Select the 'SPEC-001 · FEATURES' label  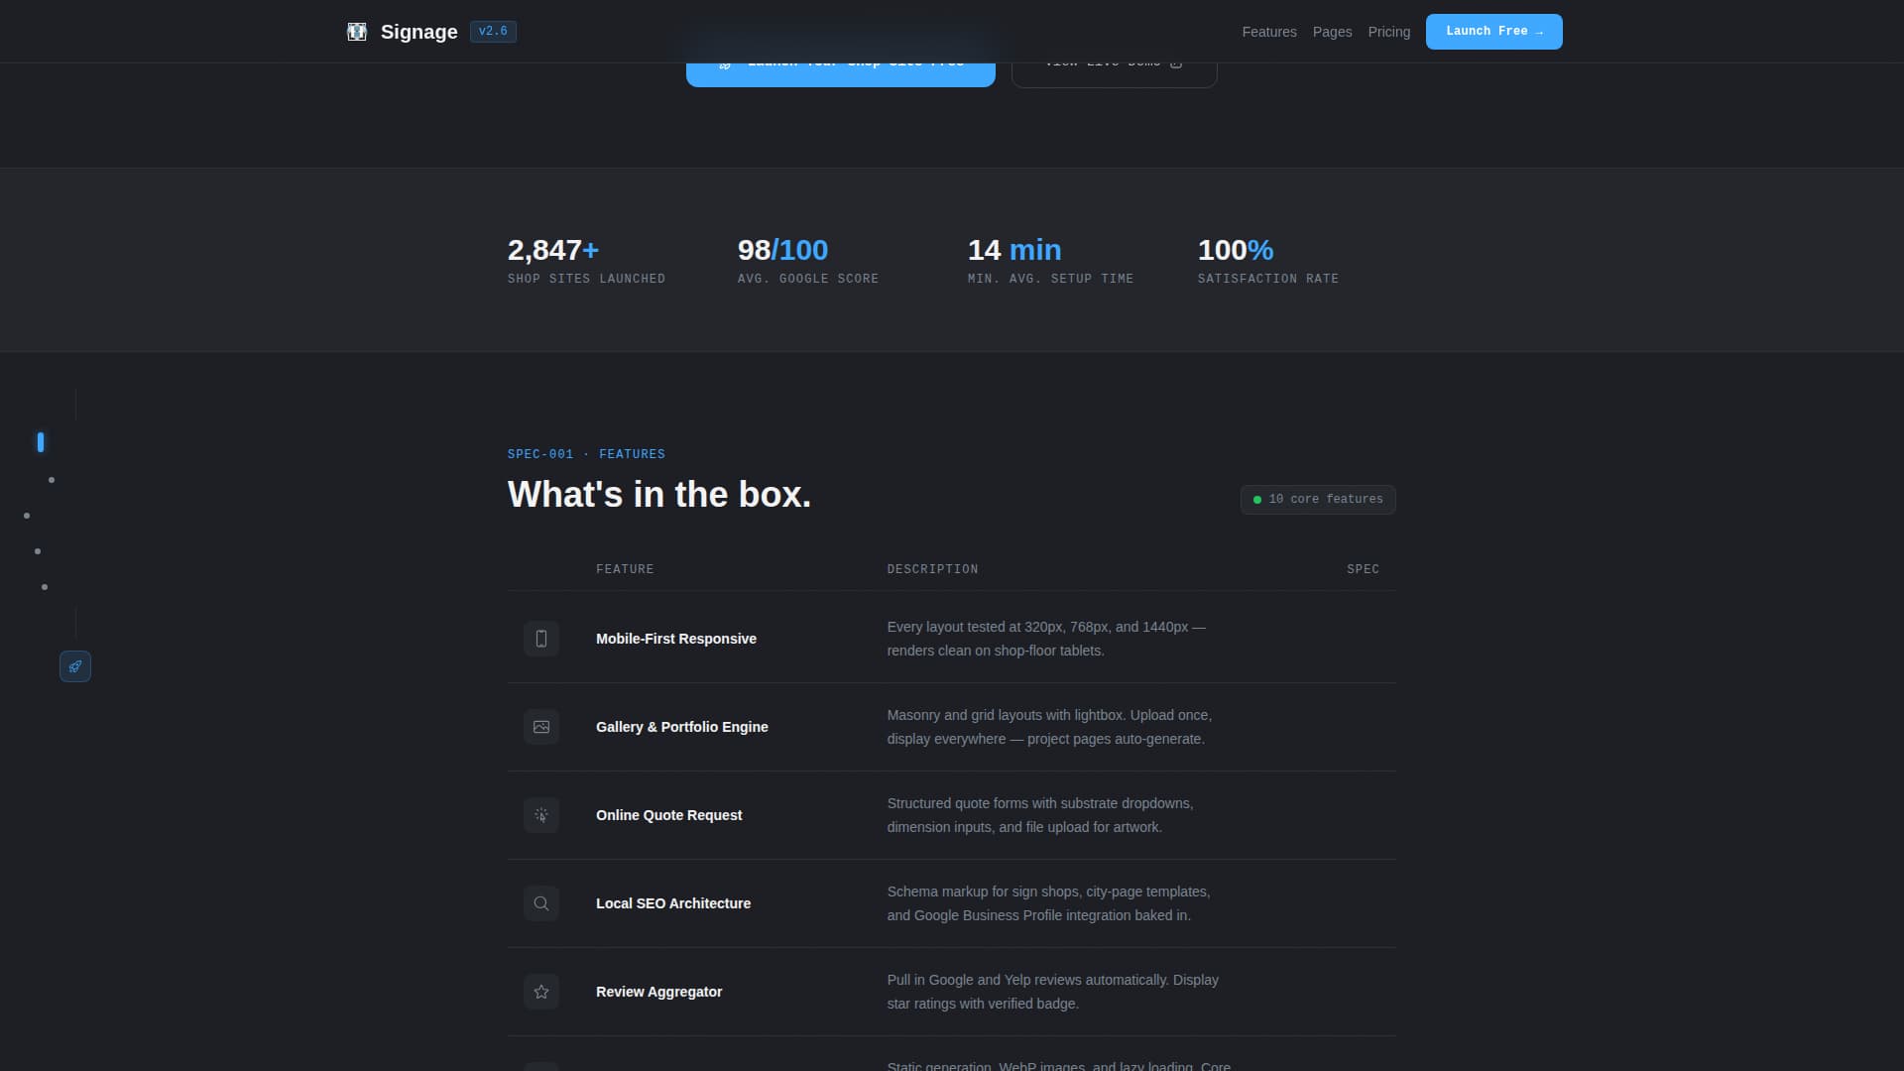tap(586, 454)
